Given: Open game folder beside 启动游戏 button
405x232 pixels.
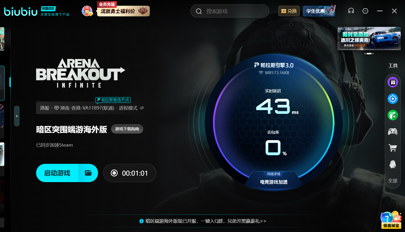Looking at the screenshot, I should coord(88,173).
